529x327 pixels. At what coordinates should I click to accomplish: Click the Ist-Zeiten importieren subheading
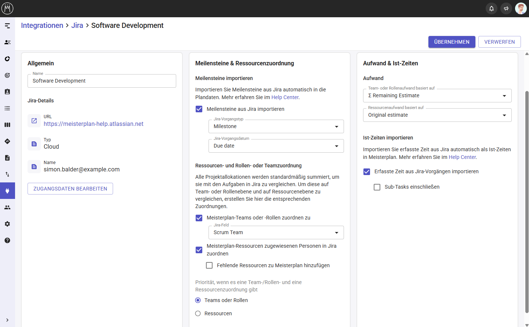(388, 138)
